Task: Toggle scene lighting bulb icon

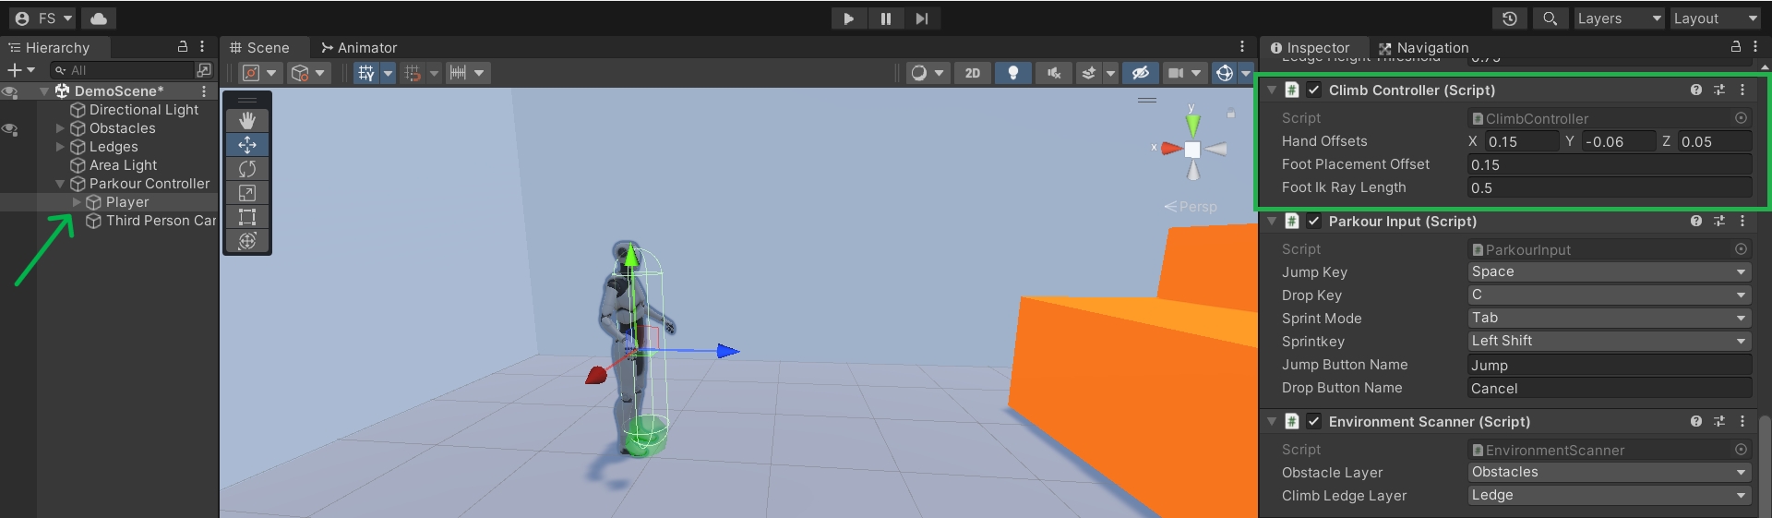Action: pyautogui.click(x=1012, y=73)
